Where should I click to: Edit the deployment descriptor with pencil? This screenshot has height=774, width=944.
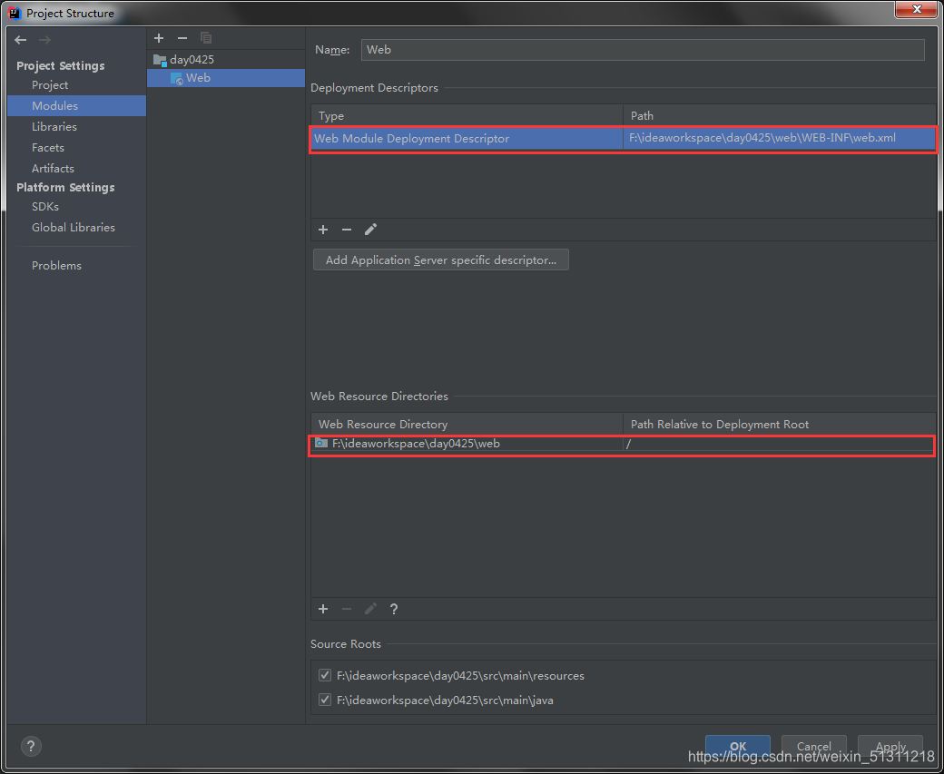coord(370,230)
